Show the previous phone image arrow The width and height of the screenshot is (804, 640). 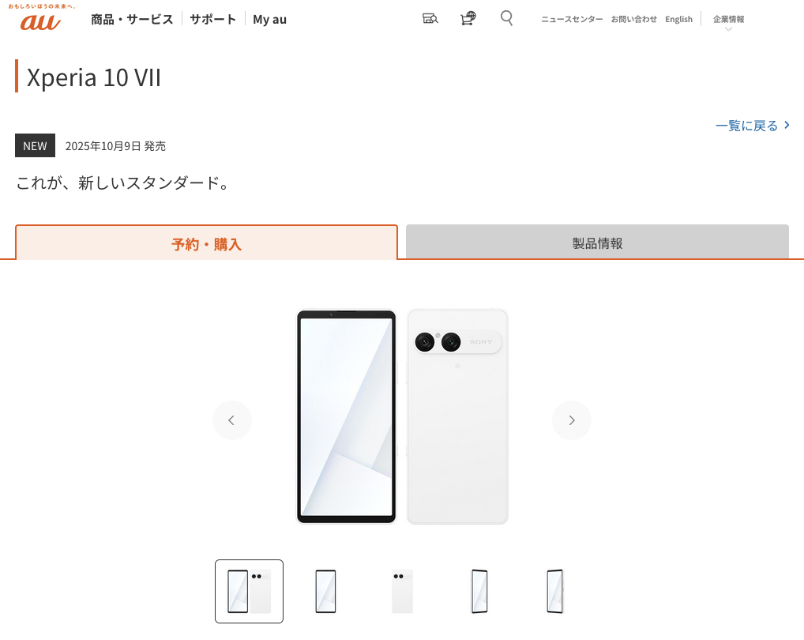pos(231,420)
